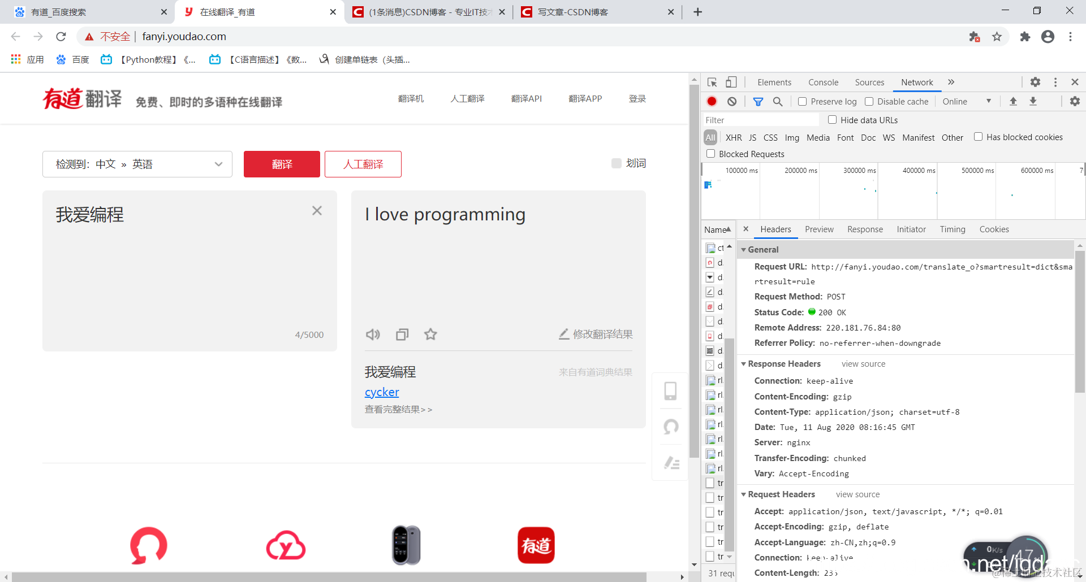Open 翻译API in the top navigation

[x=527, y=99]
